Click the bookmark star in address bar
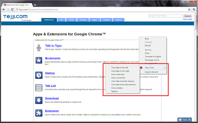This screenshot has width=198, height=123. [188, 10]
